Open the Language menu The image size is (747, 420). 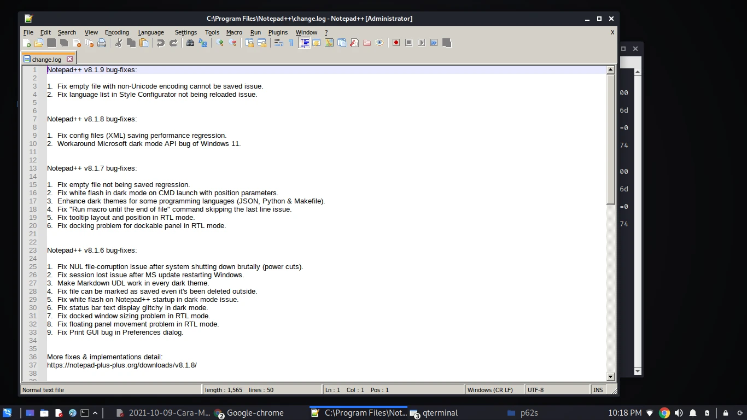pos(151,32)
